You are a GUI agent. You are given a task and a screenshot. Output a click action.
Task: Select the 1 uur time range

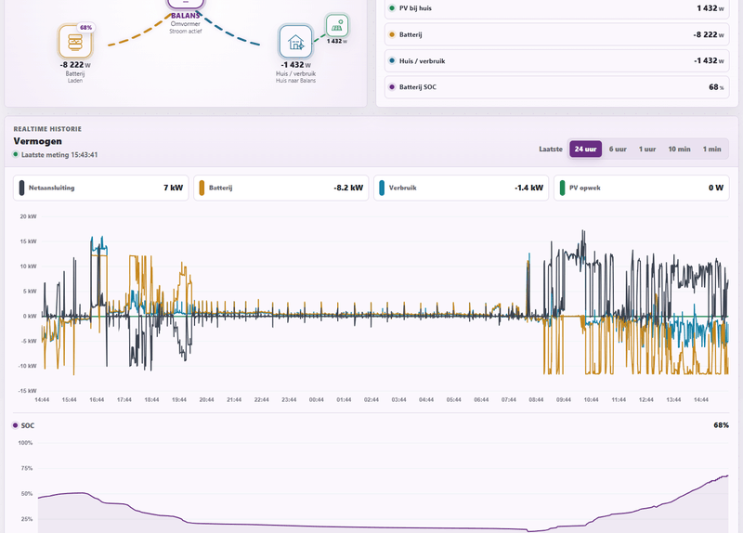[646, 149]
